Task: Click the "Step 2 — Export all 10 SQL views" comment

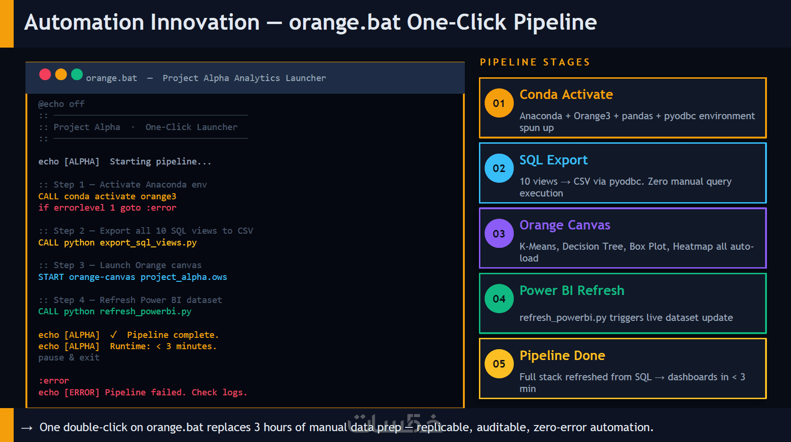Action: pyautogui.click(x=146, y=231)
